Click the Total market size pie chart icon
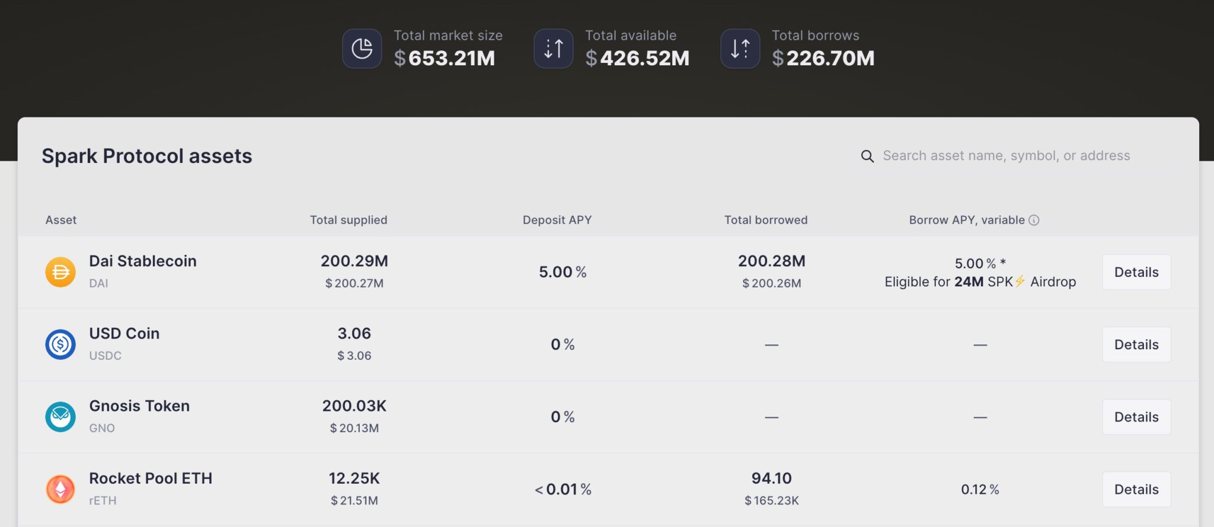 [362, 49]
